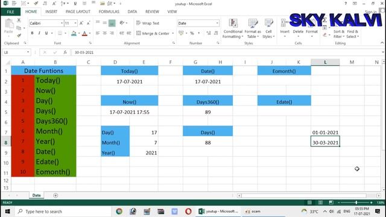The image size is (386, 217).
Task: Expand the Merge & Center dropdown arrow
Action: point(173,33)
